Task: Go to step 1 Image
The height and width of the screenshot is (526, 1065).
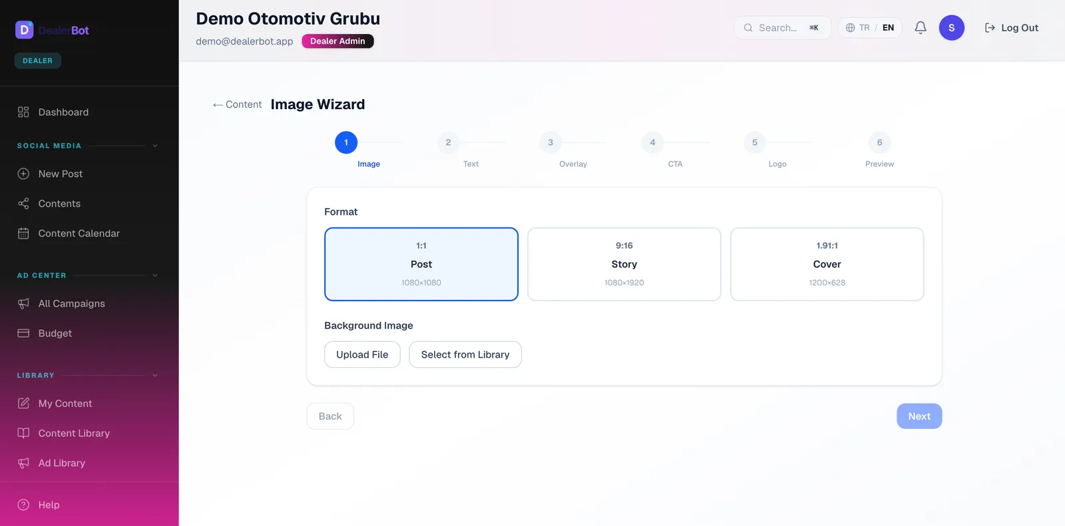Action: (x=346, y=142)
